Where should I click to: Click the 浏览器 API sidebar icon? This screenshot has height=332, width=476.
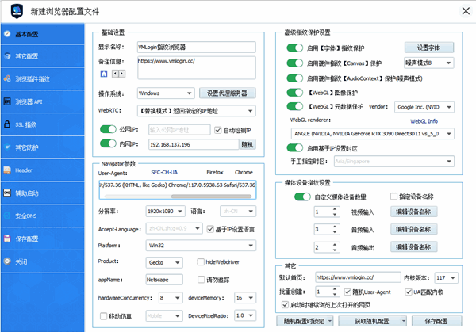click(x=7, y=102)
